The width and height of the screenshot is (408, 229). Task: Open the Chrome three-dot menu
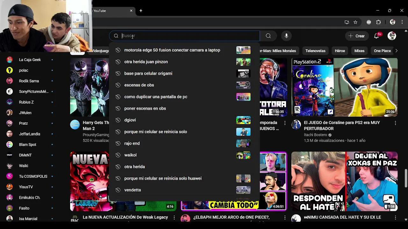[x=402, y=22]
